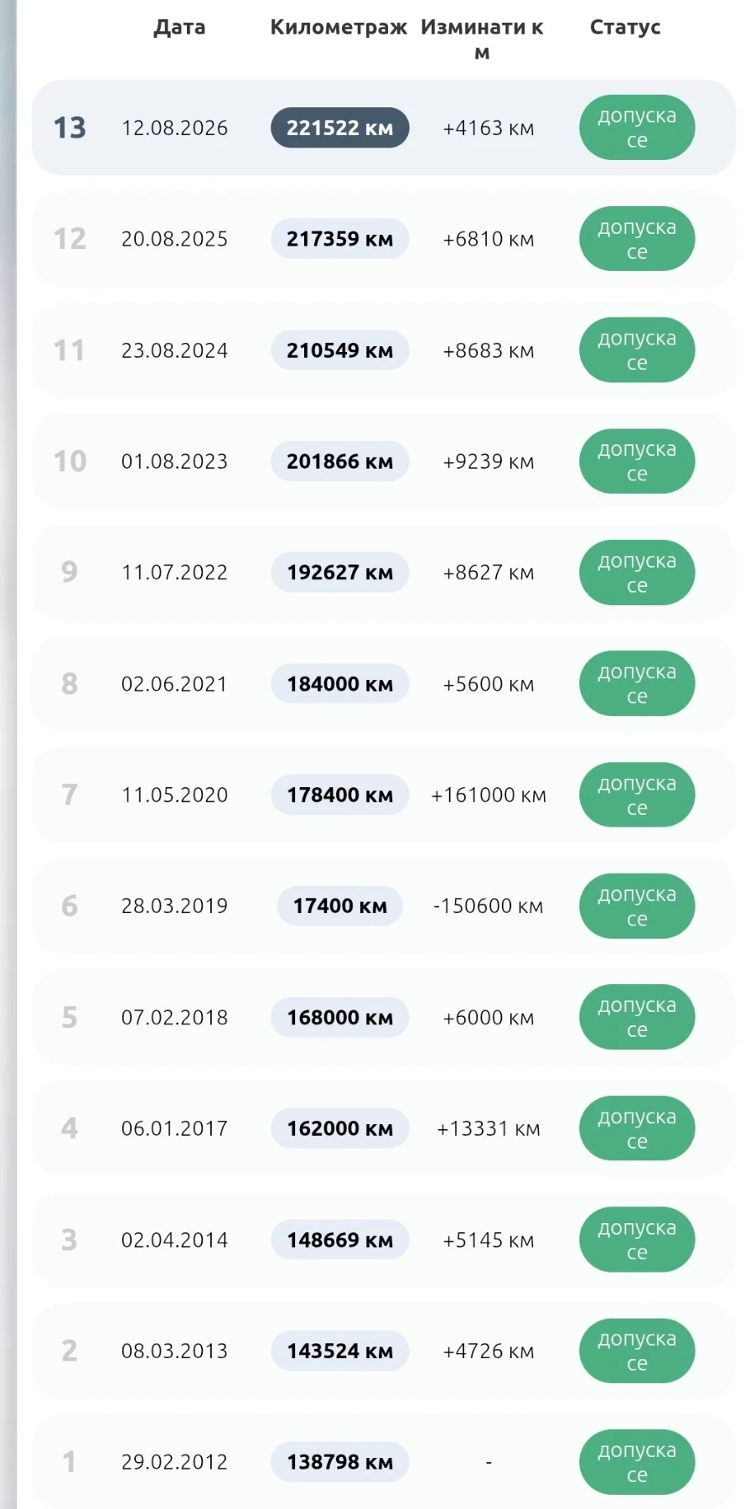
Task: Click the -150600 км change value
Action: click(489, 905)
